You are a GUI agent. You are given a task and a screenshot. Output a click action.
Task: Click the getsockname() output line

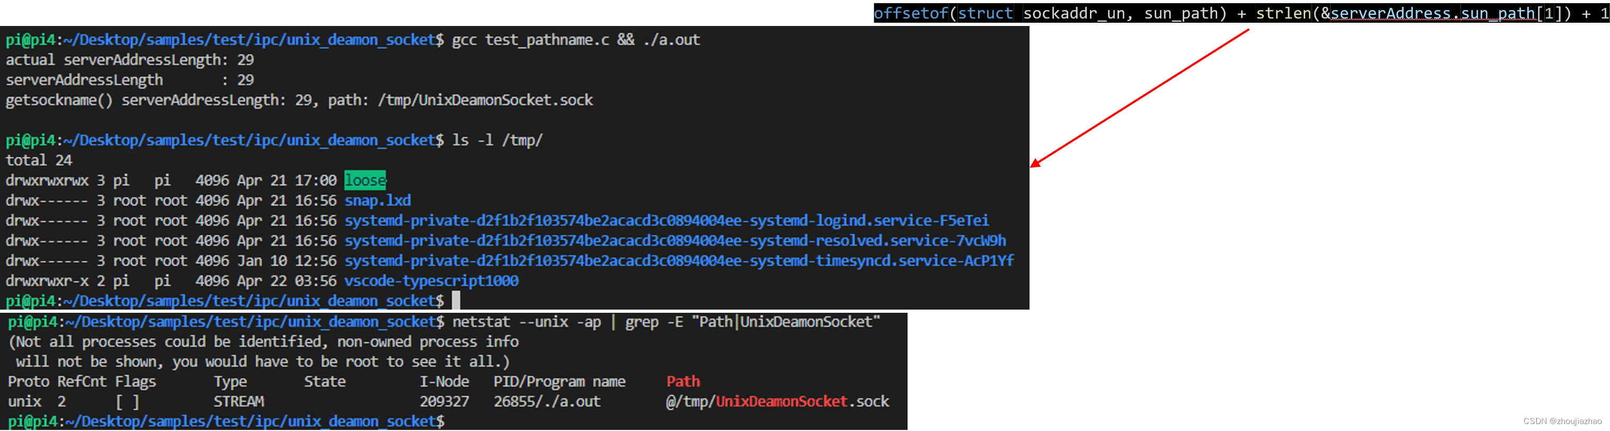click(x=300, y=100)
